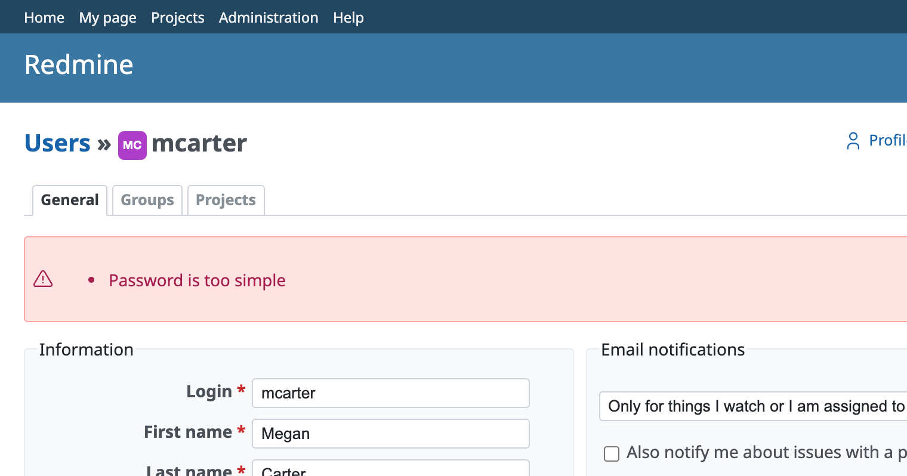Switch to the Groups tab

pyautogui.click(x=147, y=200)
